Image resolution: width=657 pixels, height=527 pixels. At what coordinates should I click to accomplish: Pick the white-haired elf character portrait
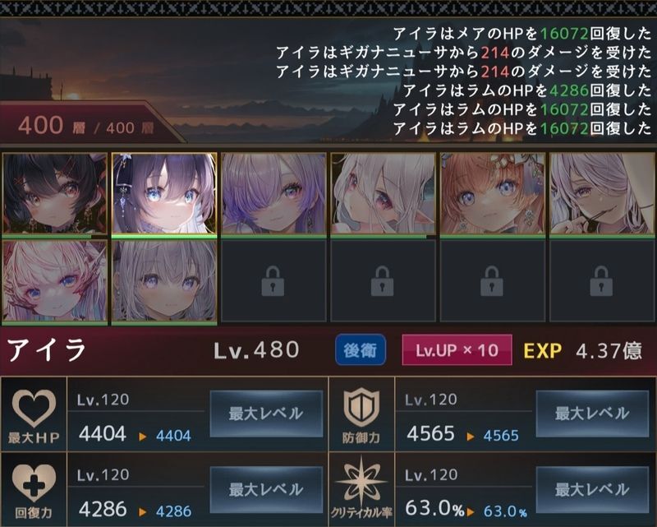[383, 193]
